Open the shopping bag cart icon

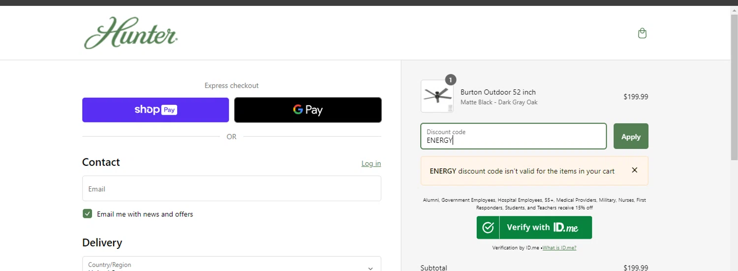[642, 33]
